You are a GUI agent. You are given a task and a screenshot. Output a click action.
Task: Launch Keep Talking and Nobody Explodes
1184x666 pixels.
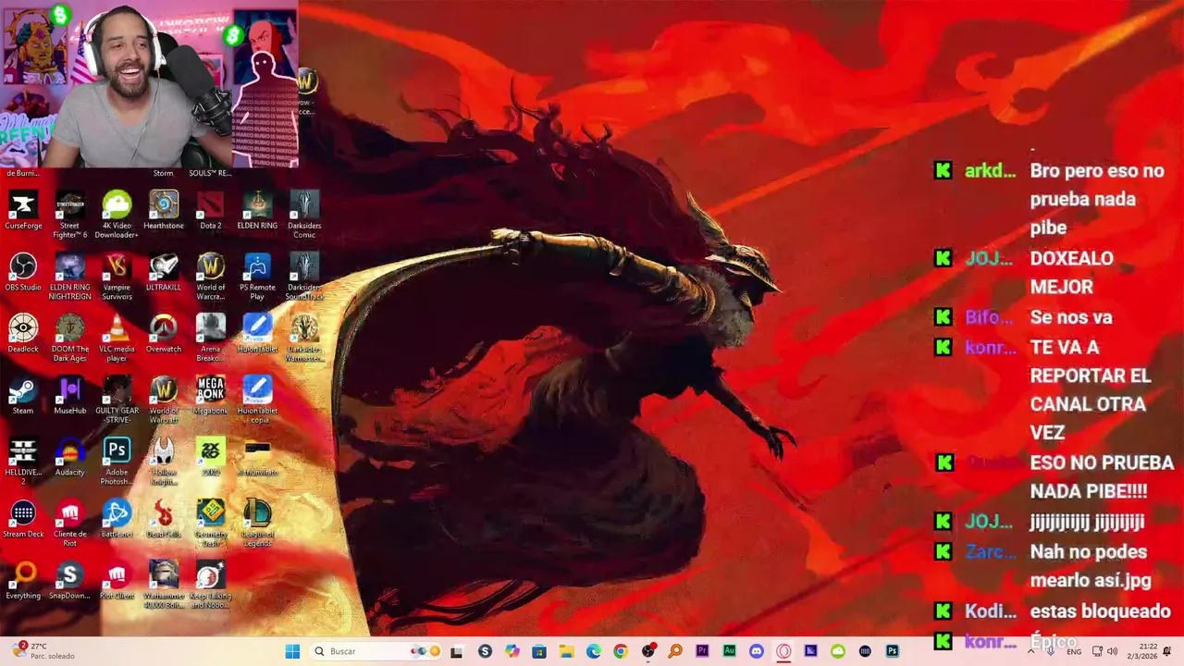tap(211, 586)
